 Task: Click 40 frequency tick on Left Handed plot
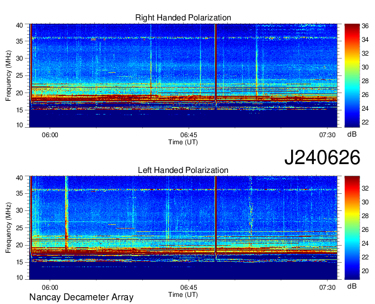coord(20,178)
